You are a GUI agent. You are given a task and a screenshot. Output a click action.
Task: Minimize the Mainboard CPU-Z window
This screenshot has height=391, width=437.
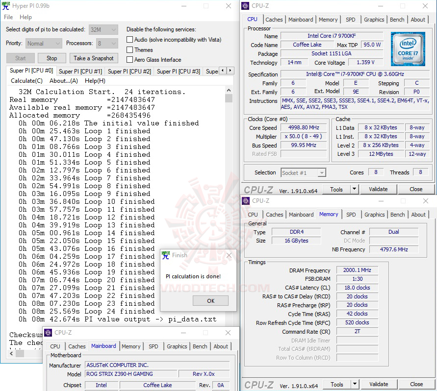(183, 333)
